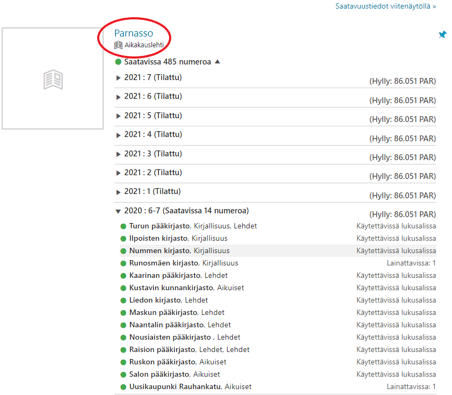The width and height of the screenshot is (452, 395).
Task: Expand issue 2021 : 4 (Tilattu)
Action: tap(119, 135)
